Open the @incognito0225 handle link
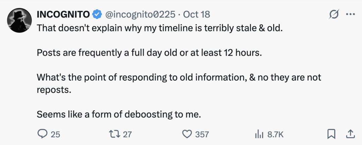Viewport: 362px width, 145px height. (x=140, y=14)
